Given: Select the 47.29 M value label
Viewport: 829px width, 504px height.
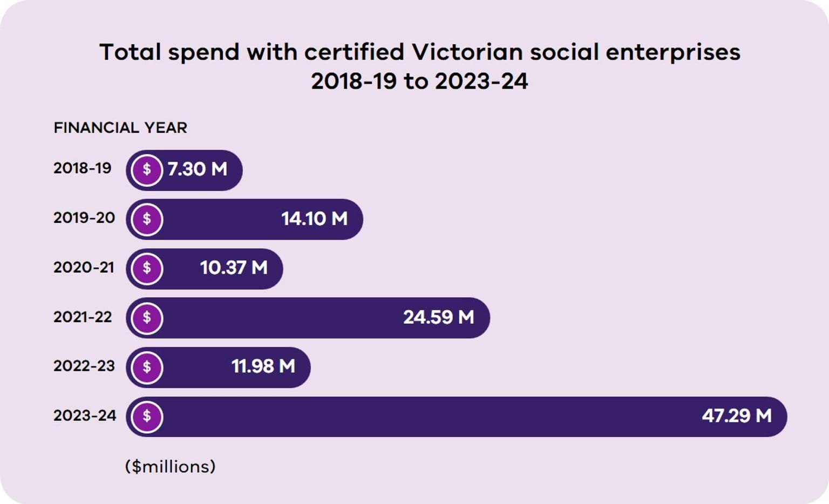Looking at the screenshot, I should pyautogui.click(x=737, y=416).
